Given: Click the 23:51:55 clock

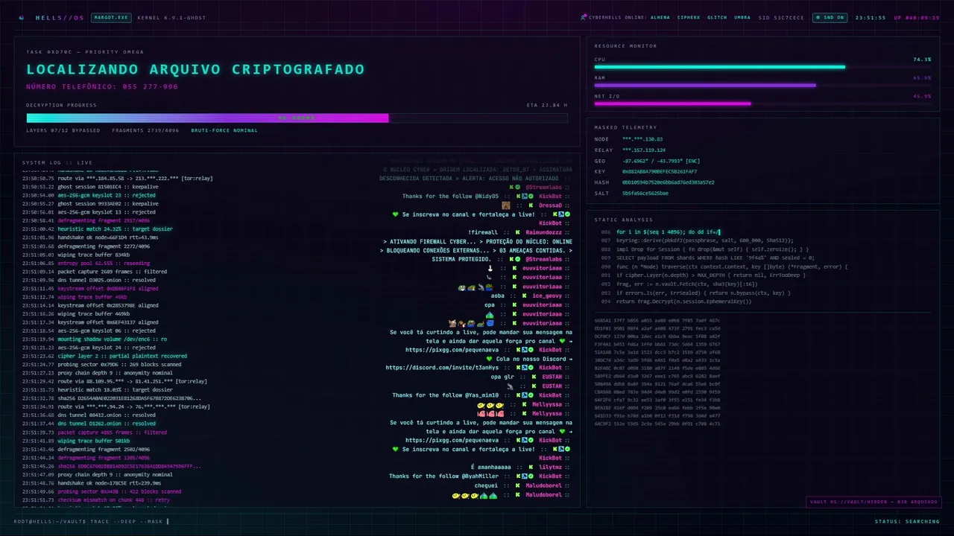Looking at the screenshot, I should point(871,17).
